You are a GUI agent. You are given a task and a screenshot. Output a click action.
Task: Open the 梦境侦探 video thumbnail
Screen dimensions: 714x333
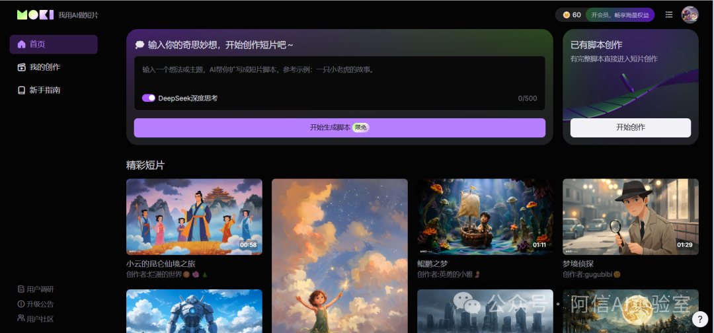point(630,217)
